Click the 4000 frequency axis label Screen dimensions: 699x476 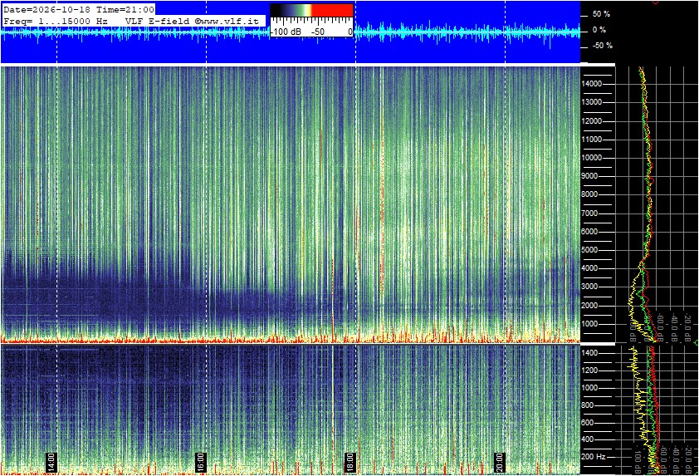591,268
